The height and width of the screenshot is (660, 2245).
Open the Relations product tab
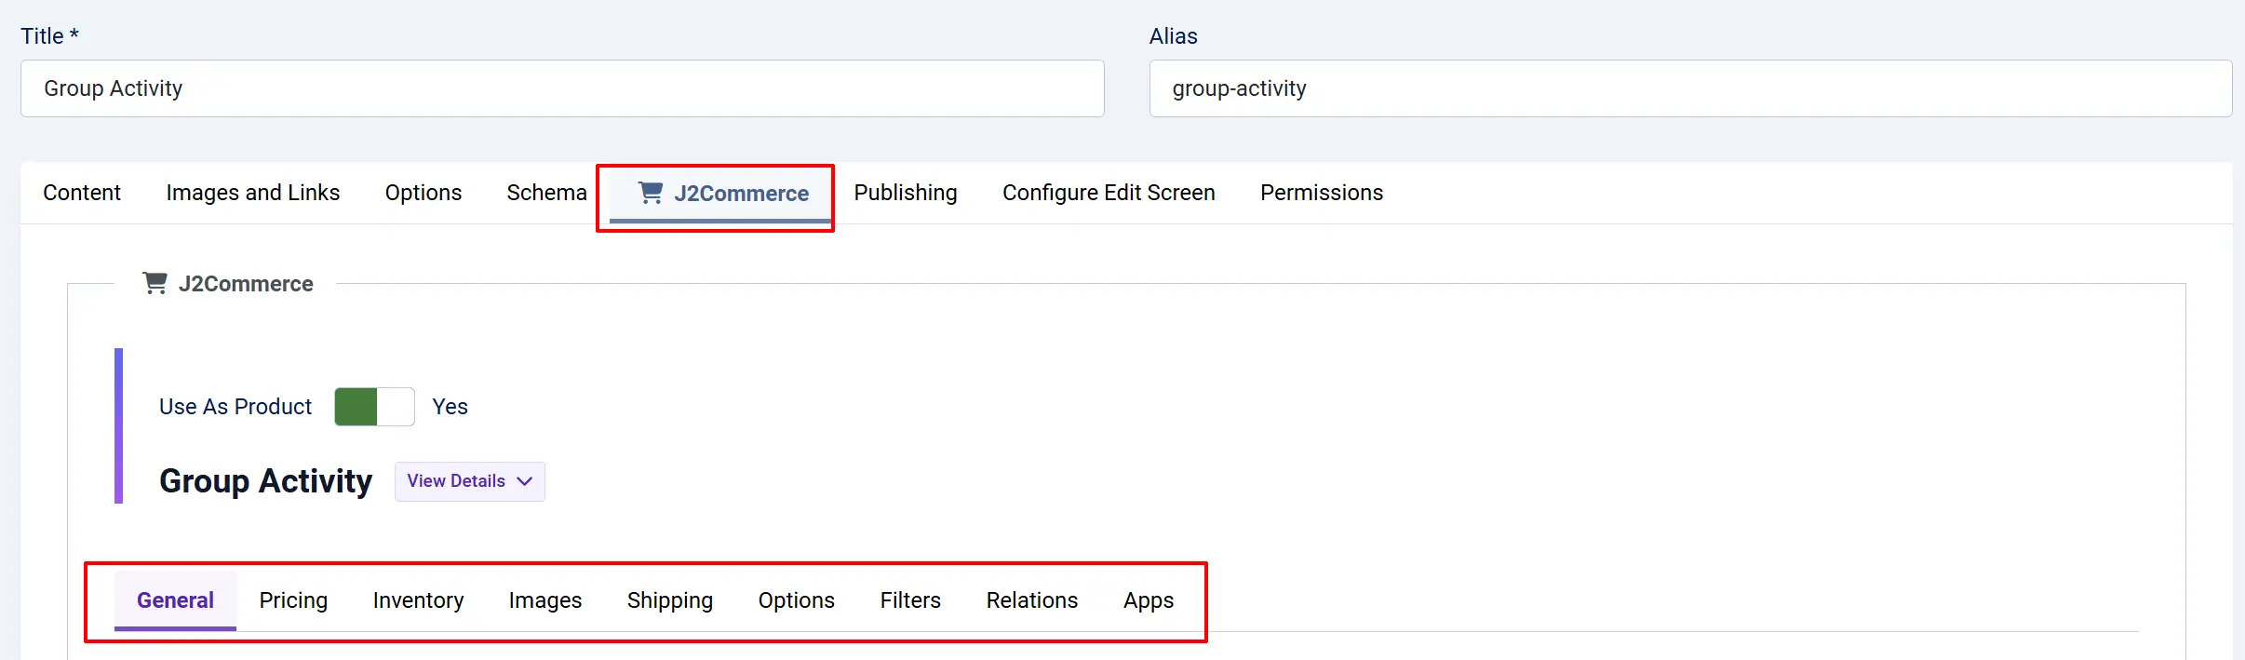1032,600
